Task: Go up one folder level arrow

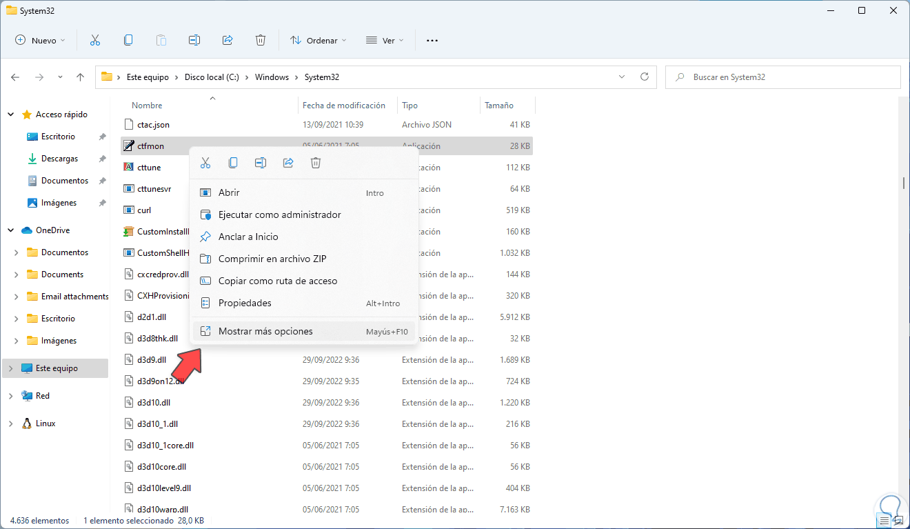Action: coord(81,77)
